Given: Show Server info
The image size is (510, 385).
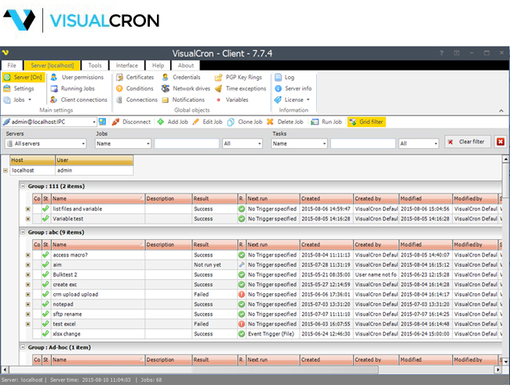Looking at the screenshot, I should [293, 89].
